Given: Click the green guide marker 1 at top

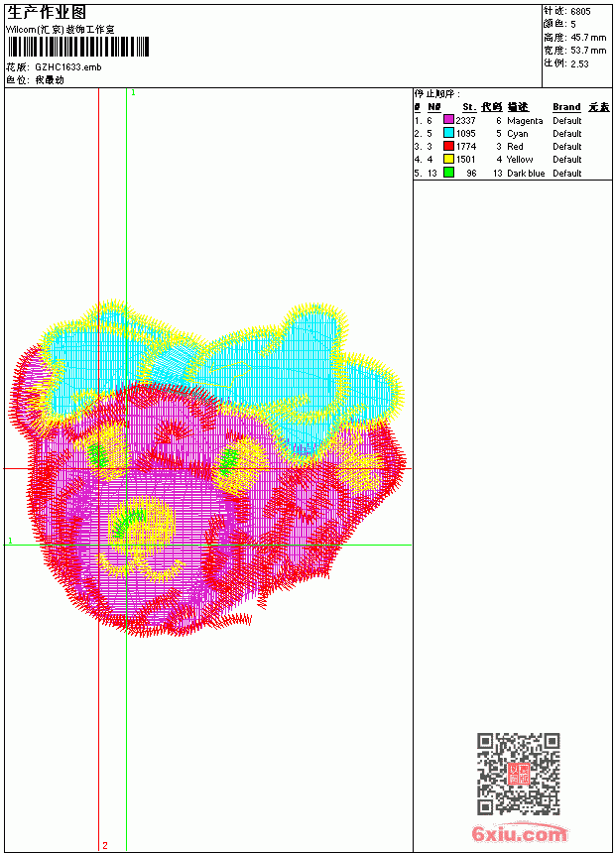Looking at the screenshot, I should click(133, 93).
